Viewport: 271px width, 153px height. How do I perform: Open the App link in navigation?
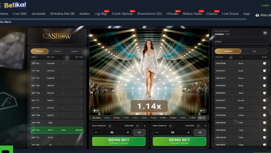246,14
